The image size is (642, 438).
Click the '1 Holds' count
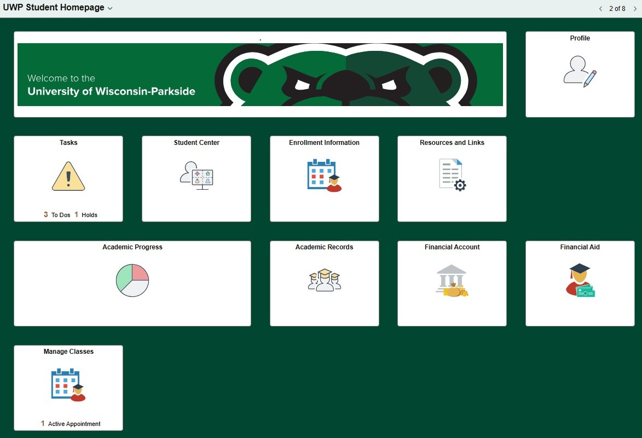click(x=86, y=215)
